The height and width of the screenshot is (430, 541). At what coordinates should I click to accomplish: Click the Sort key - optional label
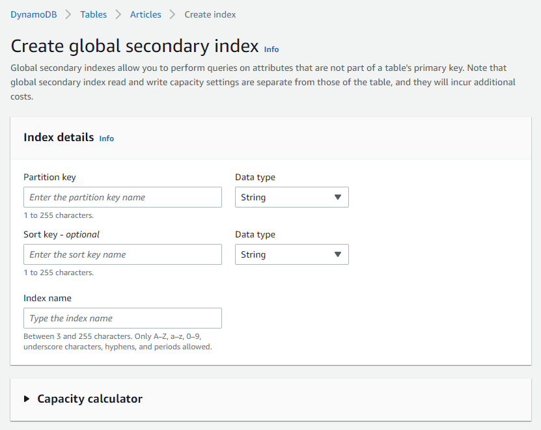(62, 234)
